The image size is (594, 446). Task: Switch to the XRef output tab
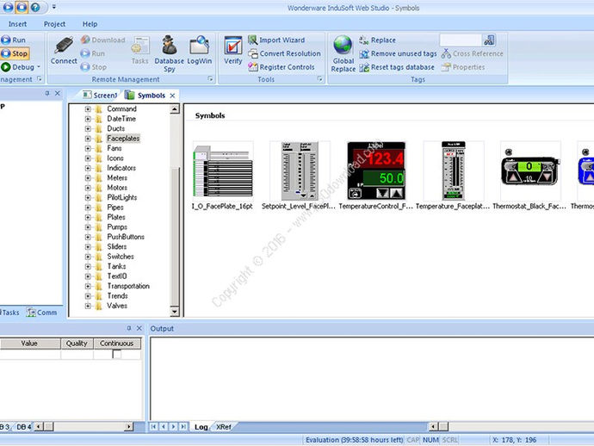[223, 427]
